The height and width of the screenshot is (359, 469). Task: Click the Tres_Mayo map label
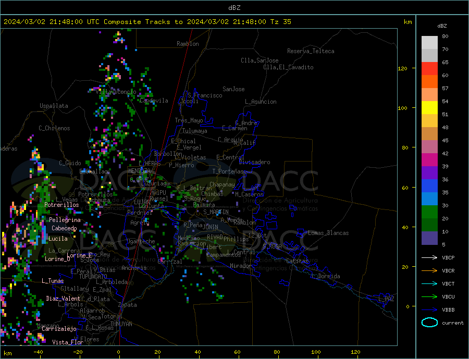[189, 120]
